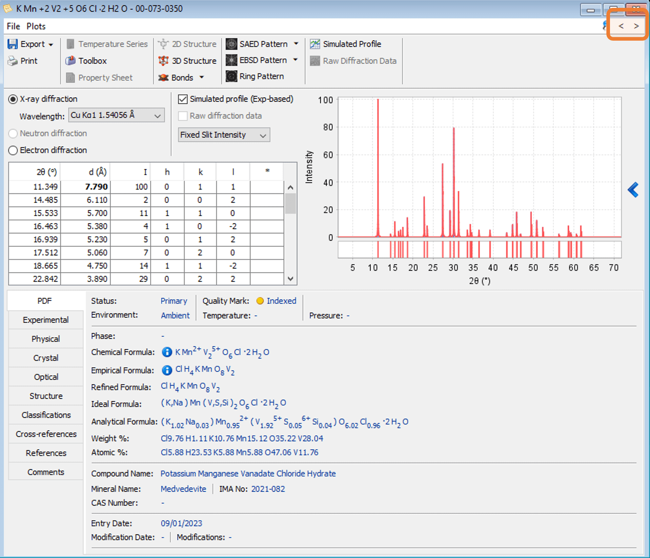Click the Empirical Formula info icon
Image resolution: width=650 pixels, height=558 pixels.
point(167,370)
